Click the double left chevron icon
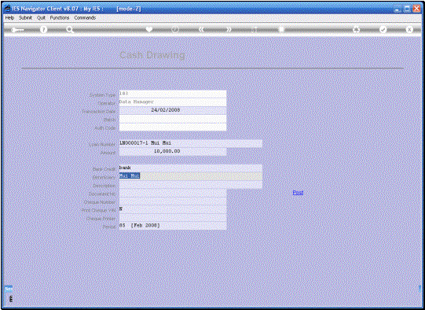The width and height of the screenshot is (425, 310). tap(201, 29)
